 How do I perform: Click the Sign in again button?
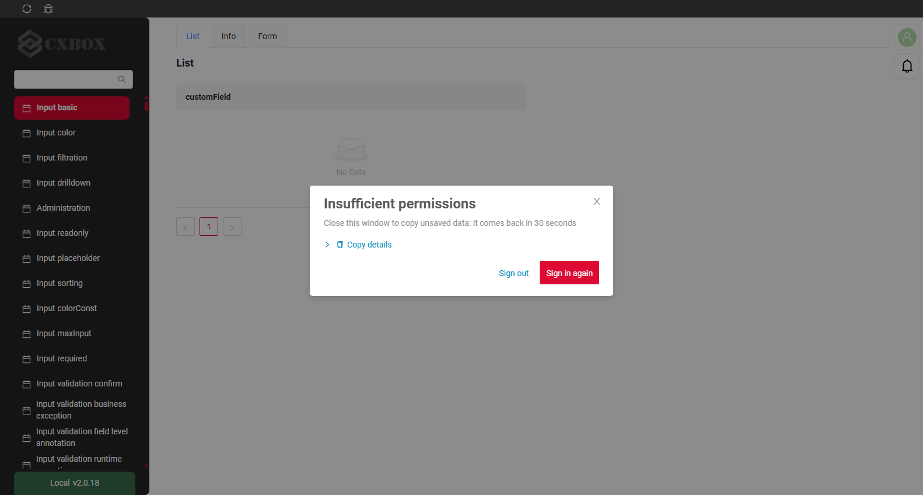tap(569, 273)
